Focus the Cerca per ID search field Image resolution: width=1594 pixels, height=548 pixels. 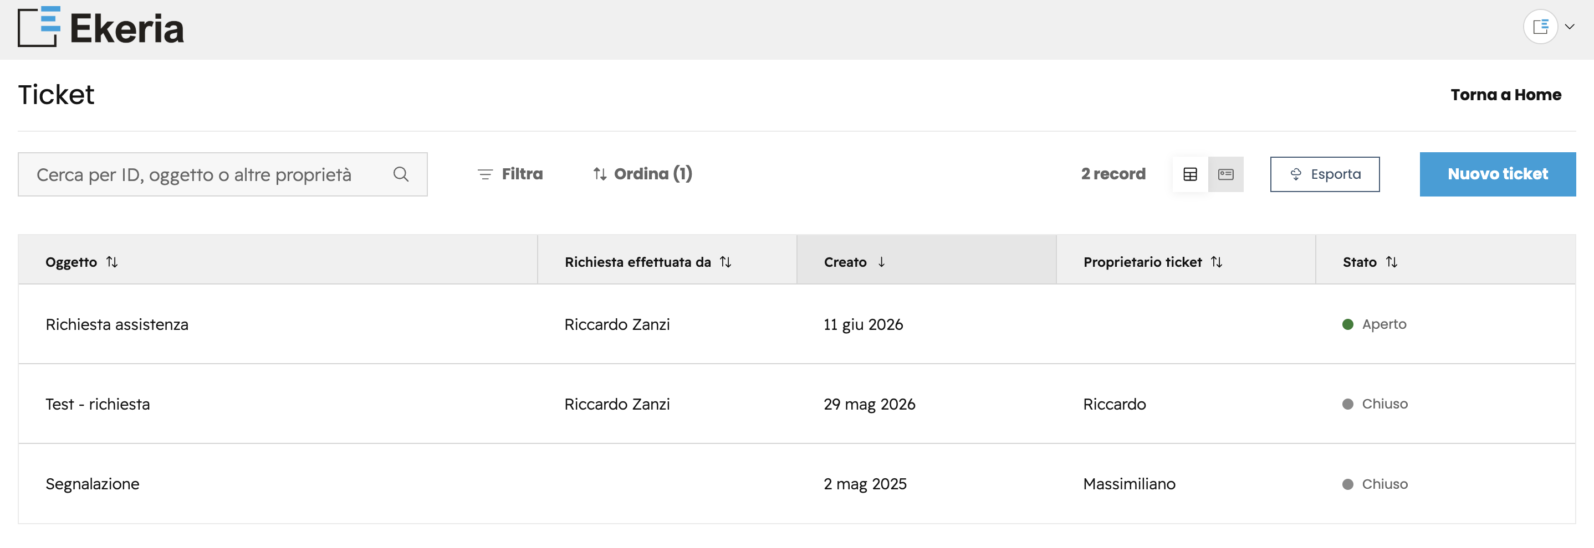[223, 174]
